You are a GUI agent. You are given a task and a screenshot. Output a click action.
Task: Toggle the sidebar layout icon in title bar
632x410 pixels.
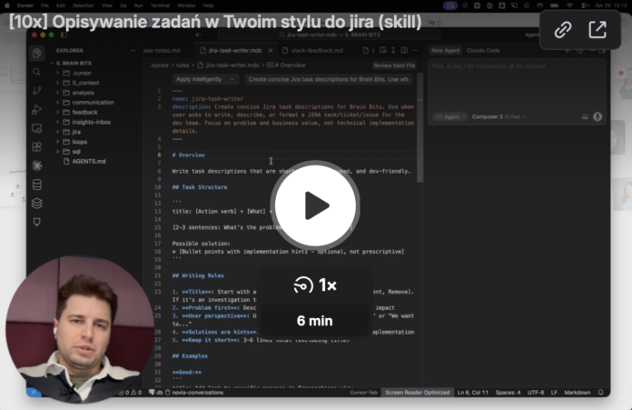(64, 35)
